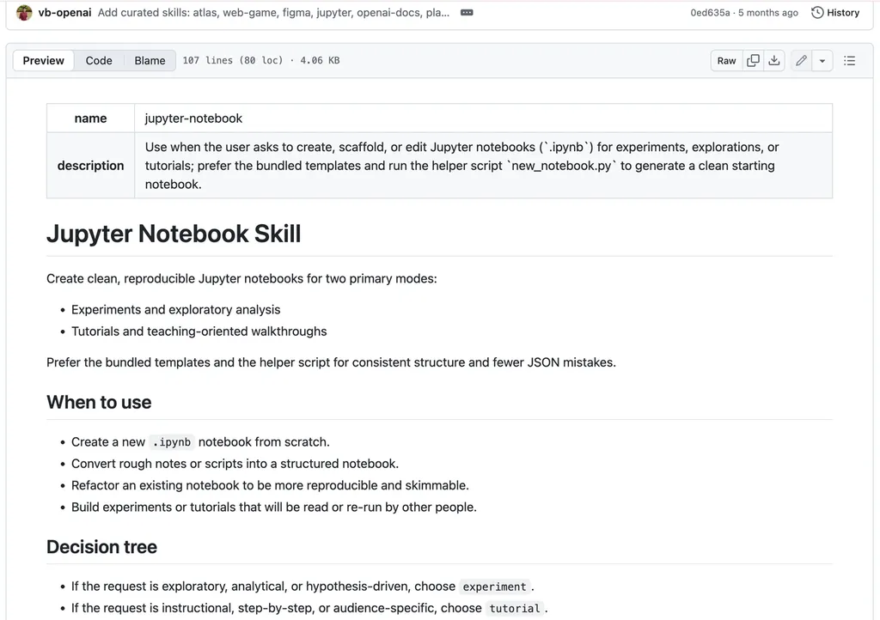Viewport: 880px width, 620px height.
Task: Download raw file icon
Action: tap(774, 61)
